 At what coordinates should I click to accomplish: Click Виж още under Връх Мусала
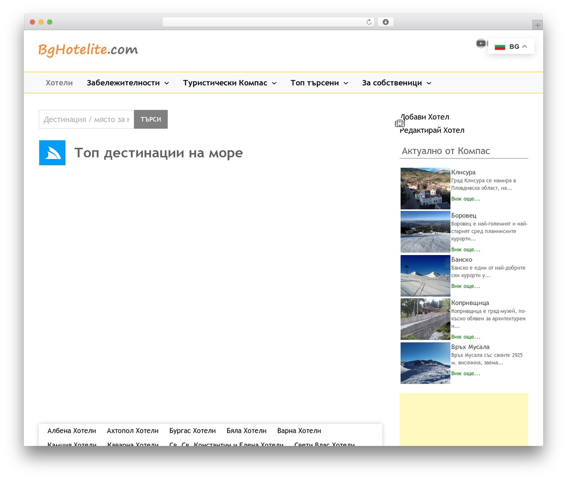pos(466,373)
